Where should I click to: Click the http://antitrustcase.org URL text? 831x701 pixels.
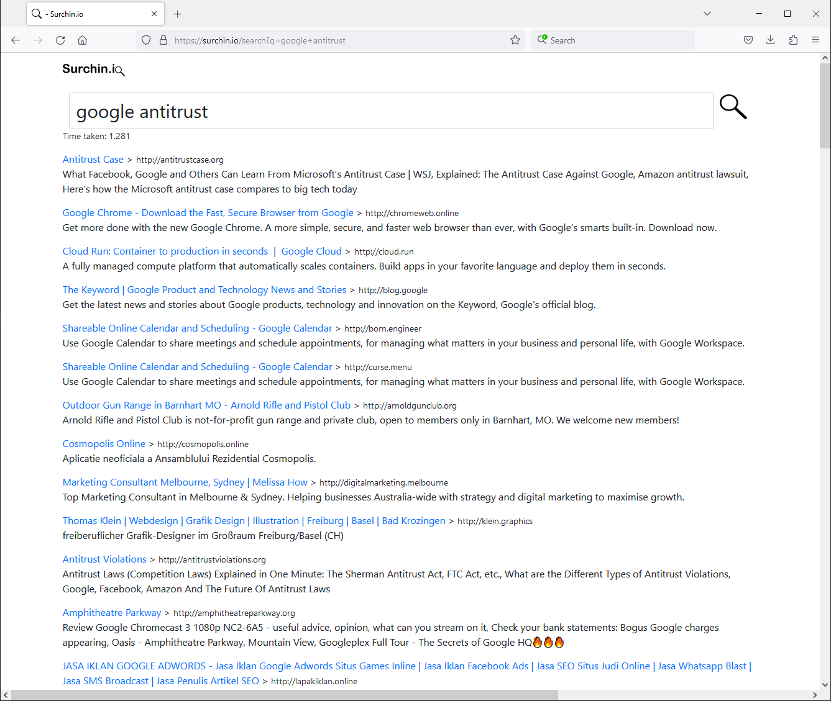[x=180, y=160]
